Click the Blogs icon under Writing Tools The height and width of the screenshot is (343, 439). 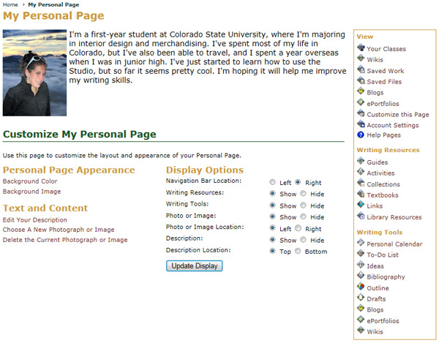tap(361, 309)
